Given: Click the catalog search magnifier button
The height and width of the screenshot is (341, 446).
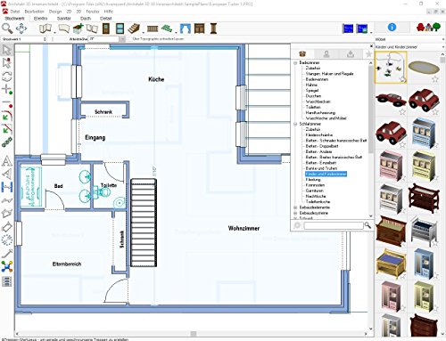Looking at the screenshot, I should [368, 225].
